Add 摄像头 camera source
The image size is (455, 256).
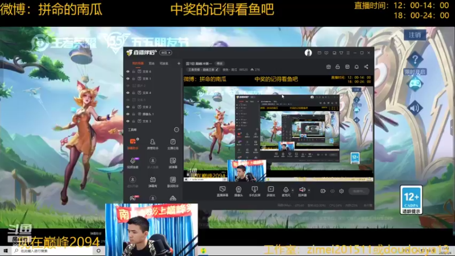(238, 191)
